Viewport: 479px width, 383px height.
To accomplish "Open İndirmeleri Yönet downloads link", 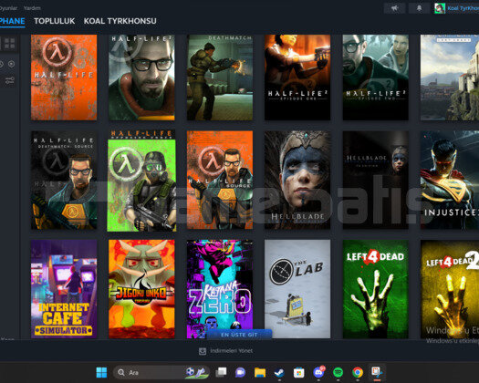I will pyautogui.click(x=231, y=351).
